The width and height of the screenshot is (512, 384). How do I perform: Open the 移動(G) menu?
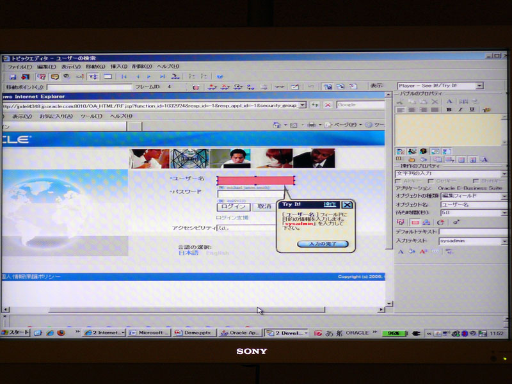[x=95, y=67]
